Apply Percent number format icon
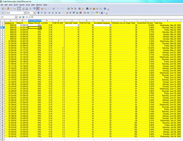This screenshot has width=183, height=141. coord(70,13)
